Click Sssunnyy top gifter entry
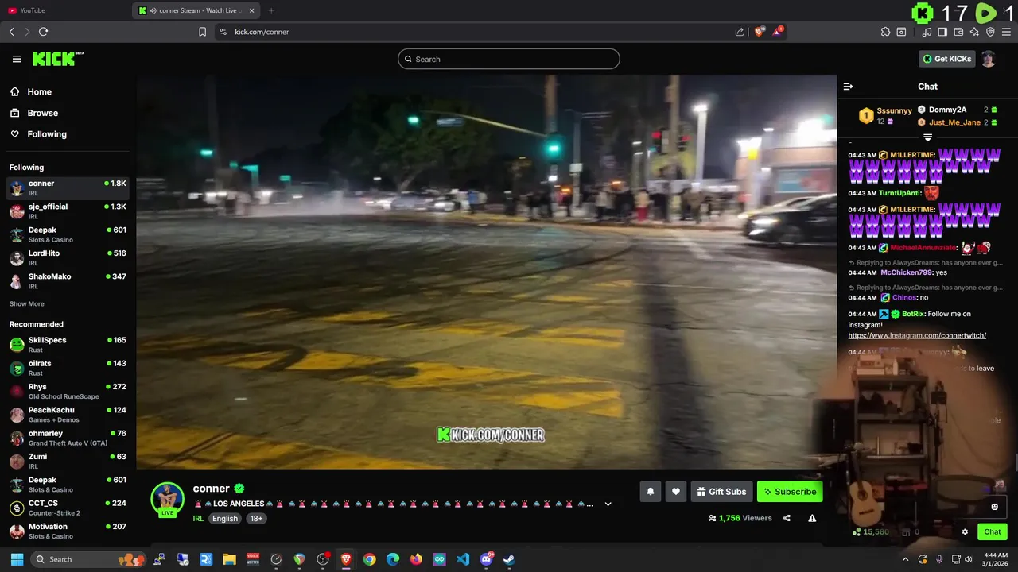The image size is (1018, 572). [885, 116]
